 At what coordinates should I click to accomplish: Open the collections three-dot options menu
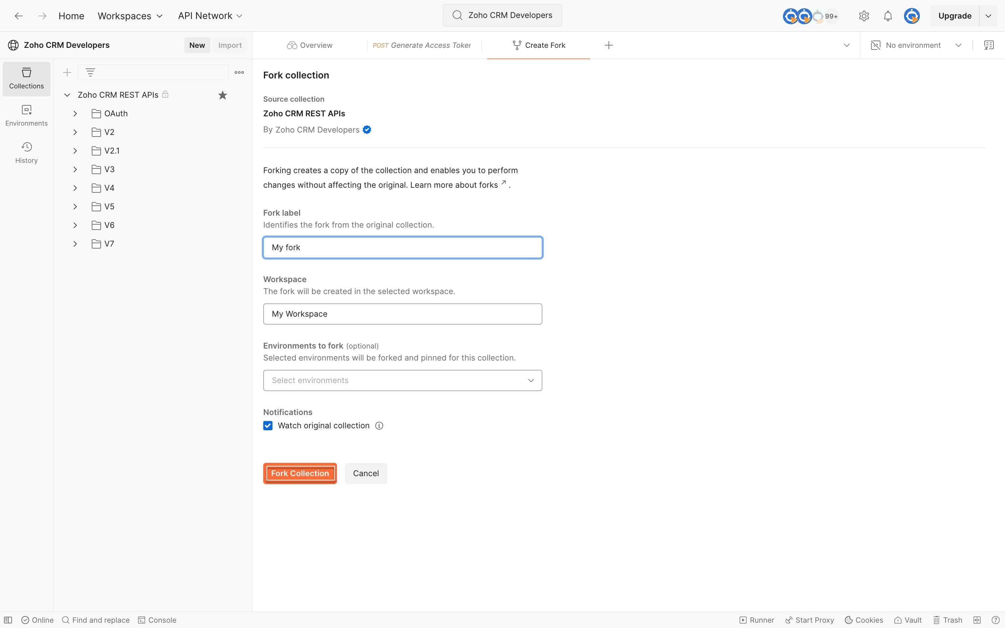coord(239,72)
